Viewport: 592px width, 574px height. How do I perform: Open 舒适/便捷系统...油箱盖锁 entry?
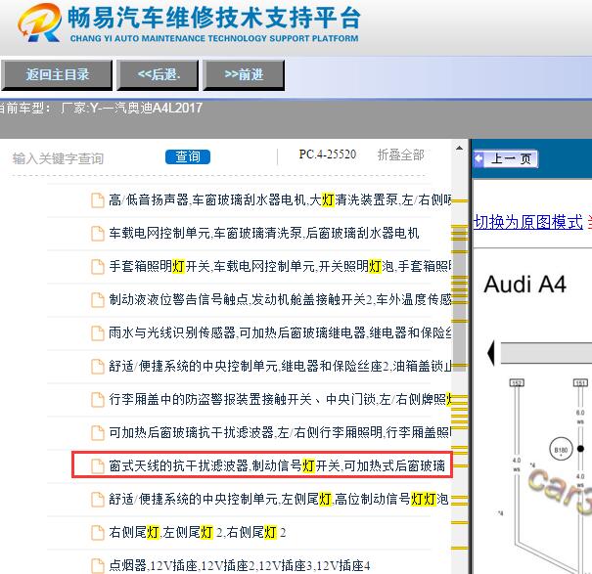coord(280,366)
